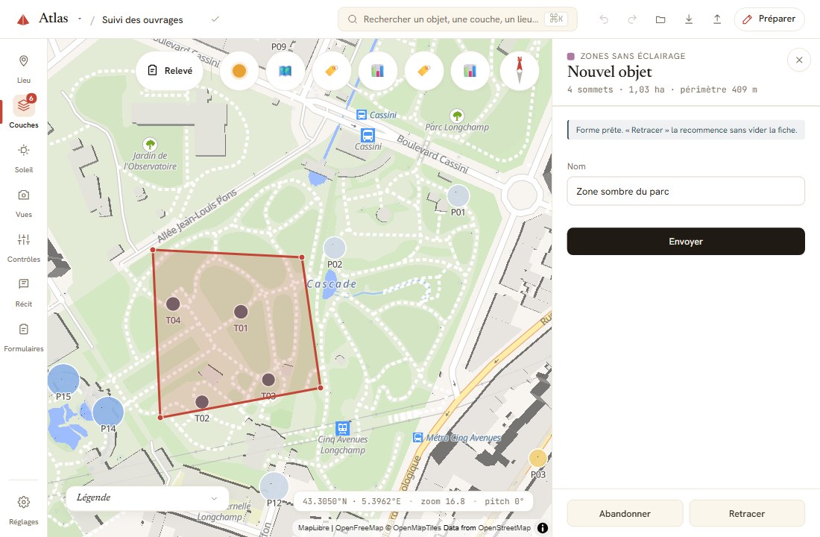
Task: Click Retracer to redraw shape
Action: click(x=747, y=513)
